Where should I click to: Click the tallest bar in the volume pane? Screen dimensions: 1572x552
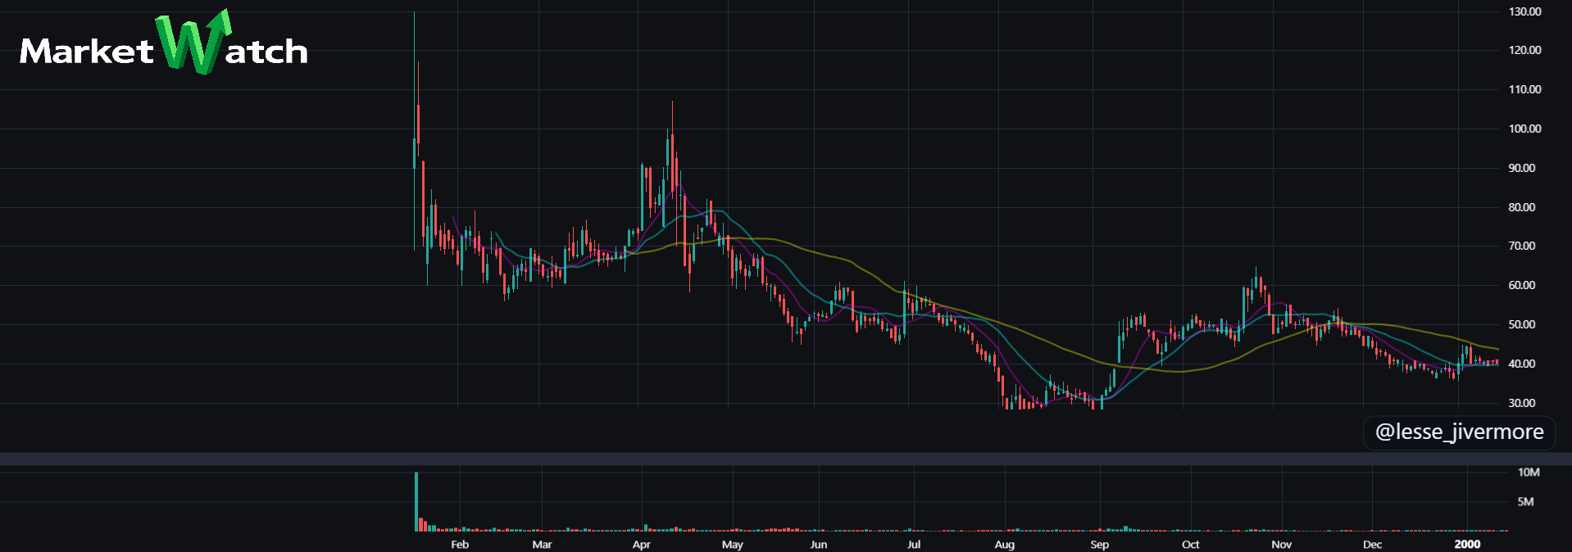416,502
